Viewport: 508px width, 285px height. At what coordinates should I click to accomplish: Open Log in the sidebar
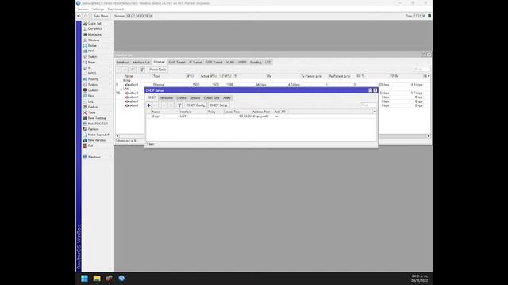pyautogui.click(x=90, y=101)
